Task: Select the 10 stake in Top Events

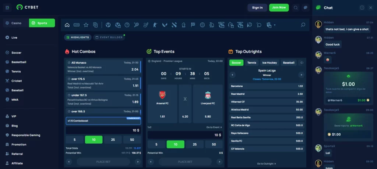Action: pyautogui.click(x=176, y=144)
